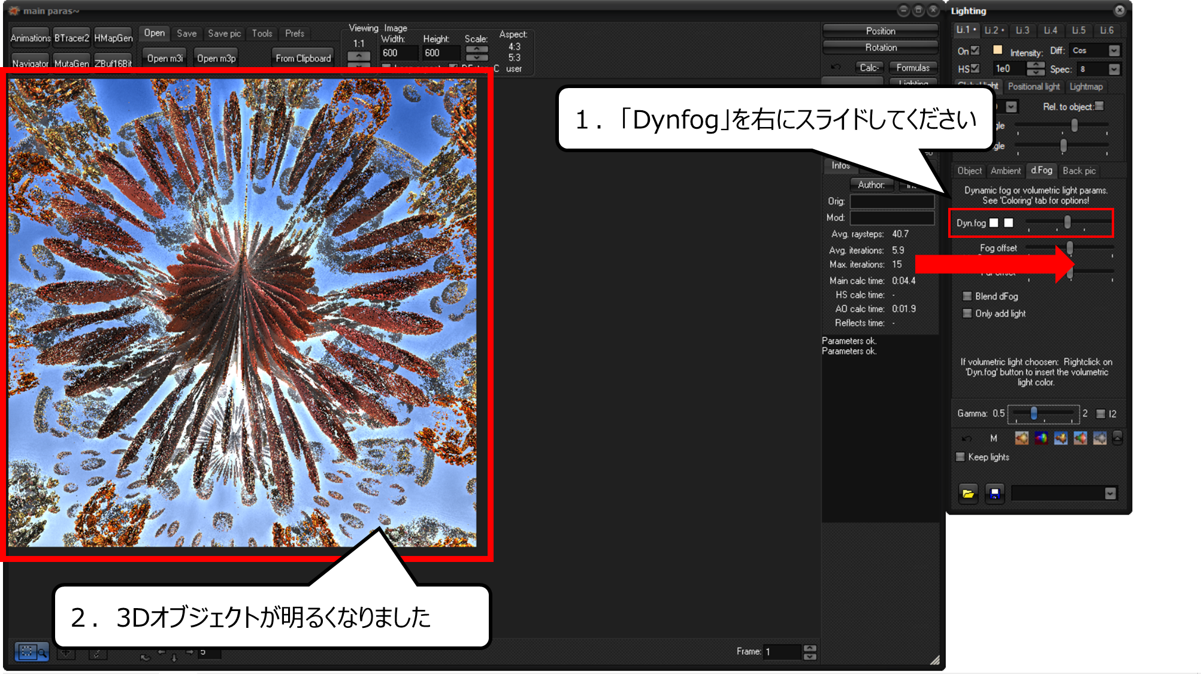Enable Rel. to object checkbox
The width and height of the screenshot is (1201, 674).
pos(1100,106)
